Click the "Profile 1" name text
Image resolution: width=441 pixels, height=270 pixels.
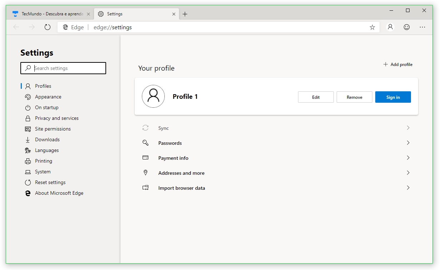pyautogui.click(x=185, y=97)
